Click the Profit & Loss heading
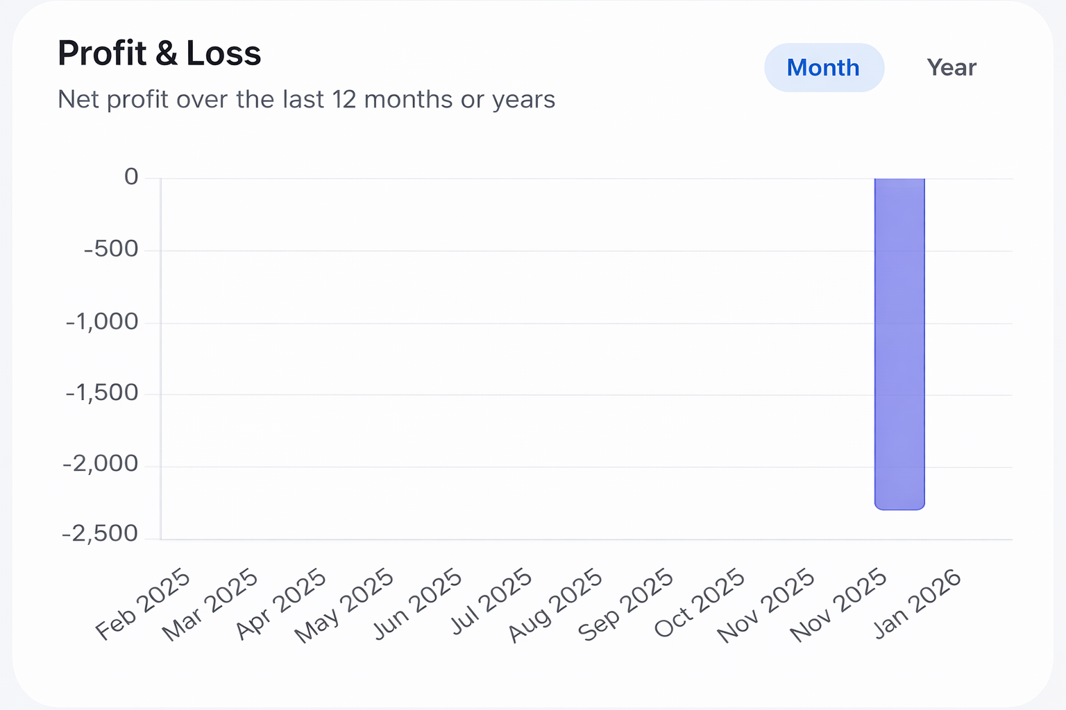 click(160, 53)
